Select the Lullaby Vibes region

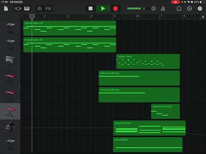point(148,62)
